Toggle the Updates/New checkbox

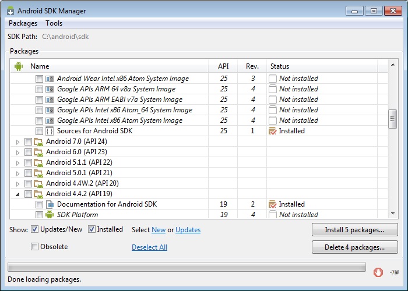(35, 229)
